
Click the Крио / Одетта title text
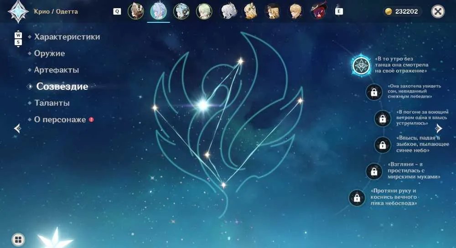click(x=56, y=12)
